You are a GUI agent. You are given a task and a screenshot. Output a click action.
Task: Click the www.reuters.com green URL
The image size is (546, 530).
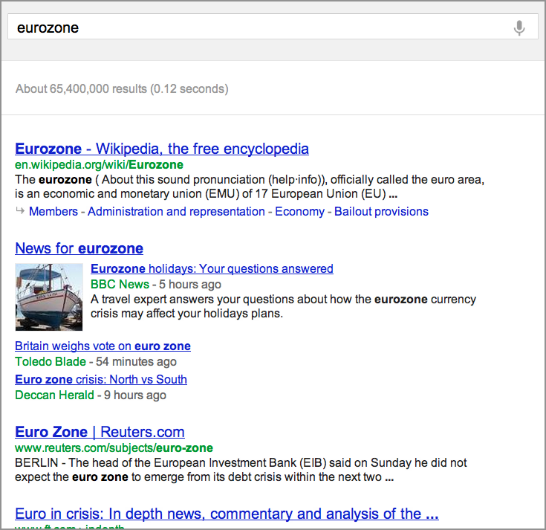click(114, 448)
